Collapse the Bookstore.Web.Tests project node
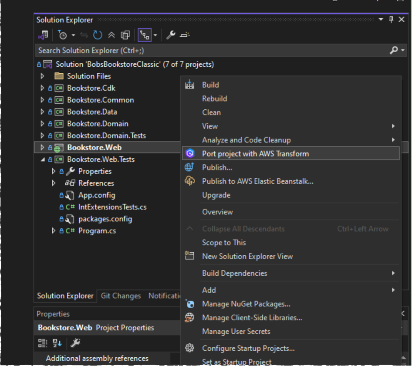Viewport: 412px width, 366px height. [x=42, y=159]
